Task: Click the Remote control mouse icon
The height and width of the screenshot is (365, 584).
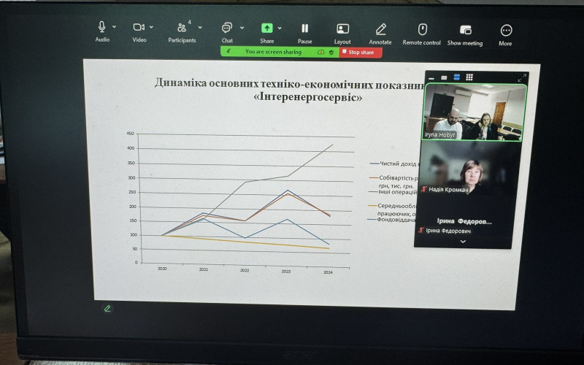Action: pos(422,29)
